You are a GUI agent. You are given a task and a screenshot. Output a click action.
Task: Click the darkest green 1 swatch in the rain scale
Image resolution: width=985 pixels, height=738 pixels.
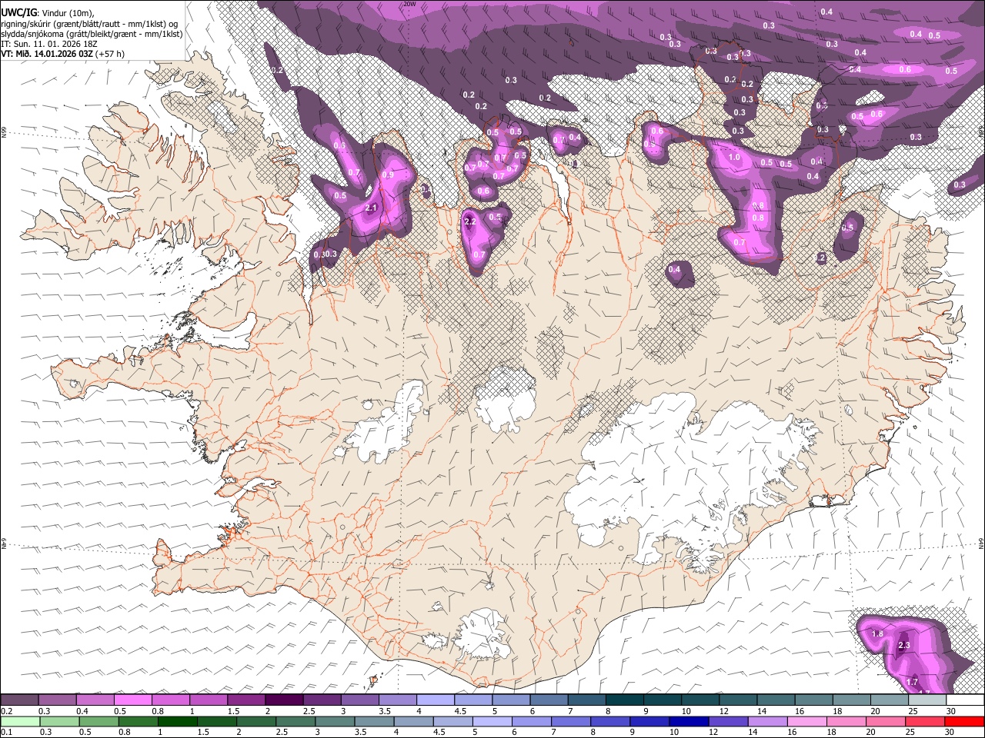click(x=178, y=722)
